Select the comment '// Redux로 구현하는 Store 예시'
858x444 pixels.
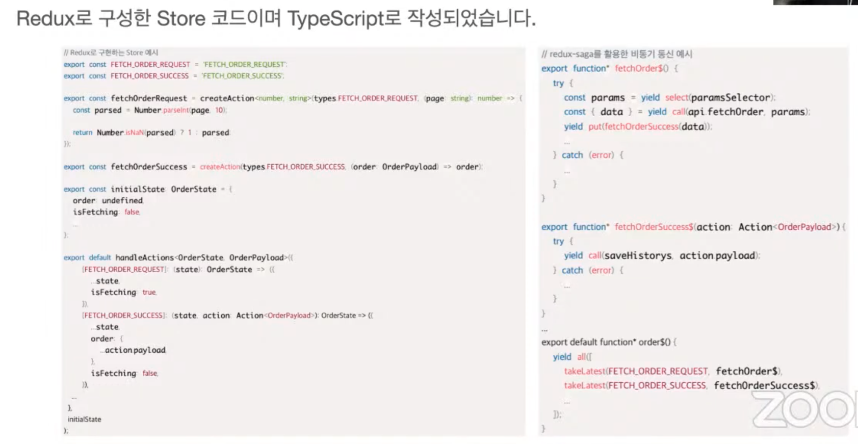click(111, 53)
